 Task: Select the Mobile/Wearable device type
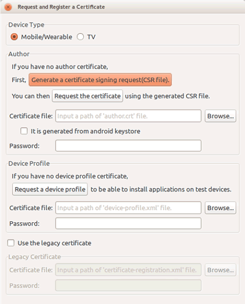tap(14, 37)
